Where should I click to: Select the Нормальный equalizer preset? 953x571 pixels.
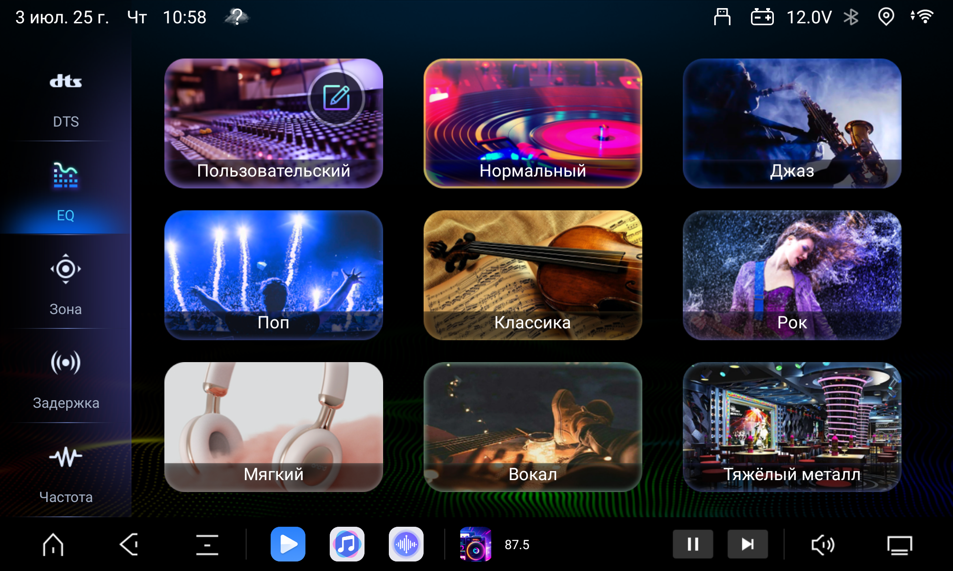(x=533, y=123)
